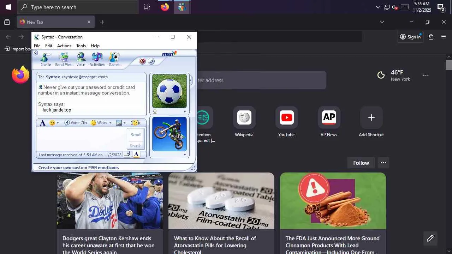The image size is (452, 254).
Task: Hide the display pictures side panel
Action: [x=191, y=80]
